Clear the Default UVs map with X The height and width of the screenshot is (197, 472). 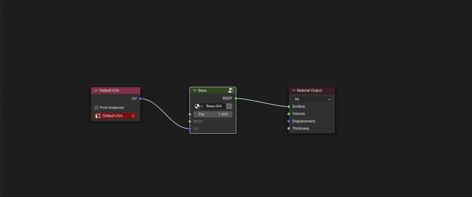(x=133, y=116)
